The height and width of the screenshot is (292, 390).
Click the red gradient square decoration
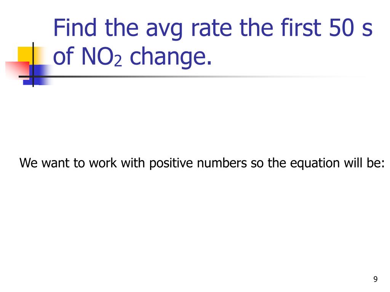(18, 70)
